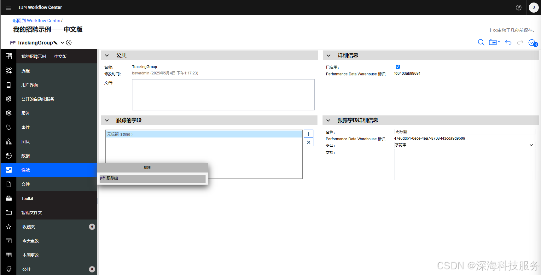The width and height of the screenshot is (541, 275).
Task: Select Toolkit in the sidebar
Action: [x=57, y=198]
